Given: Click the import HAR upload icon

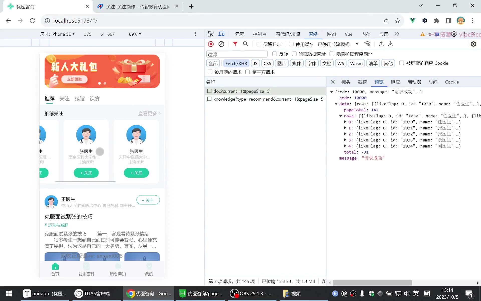Looking at the screenshot, I should (381, 44).
